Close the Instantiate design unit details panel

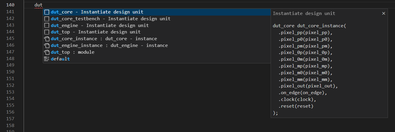[384, 13]
